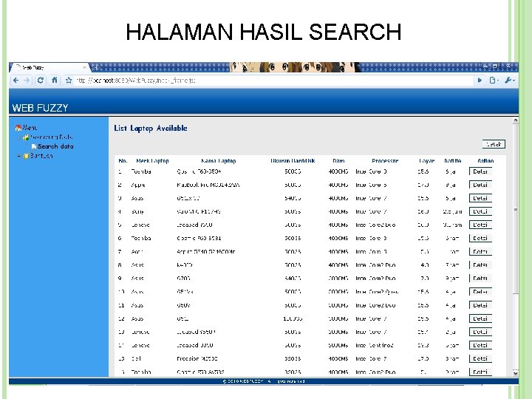Viewport: 532px width, 399px height.
Task: Open Detail for row 8 Asus
Action: (480, 265)
